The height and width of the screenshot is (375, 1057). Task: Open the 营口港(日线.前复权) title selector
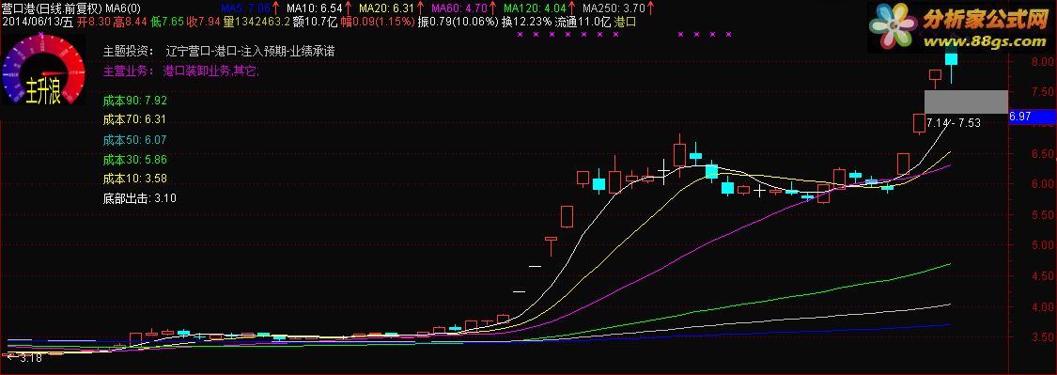click(52, 8)
